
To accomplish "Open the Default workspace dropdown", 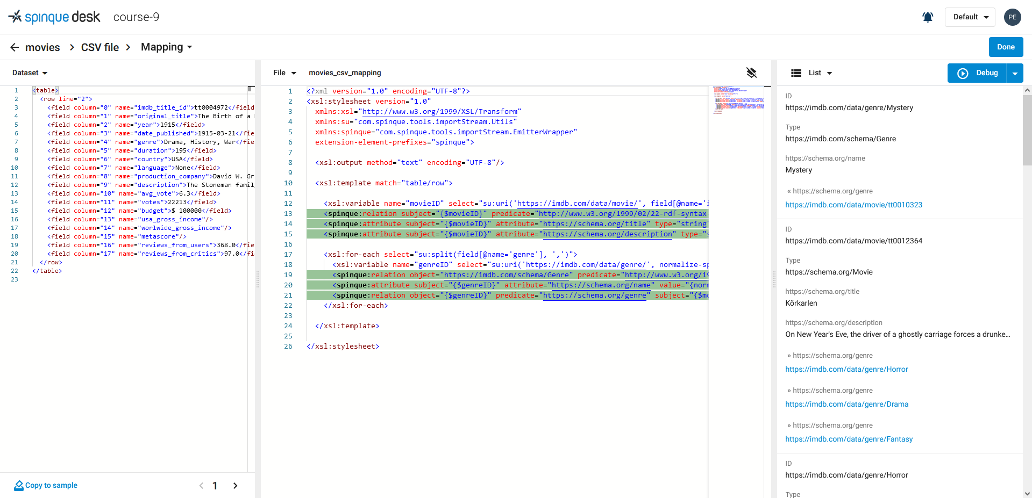I will pyautogui.click(x=970, y=17).
